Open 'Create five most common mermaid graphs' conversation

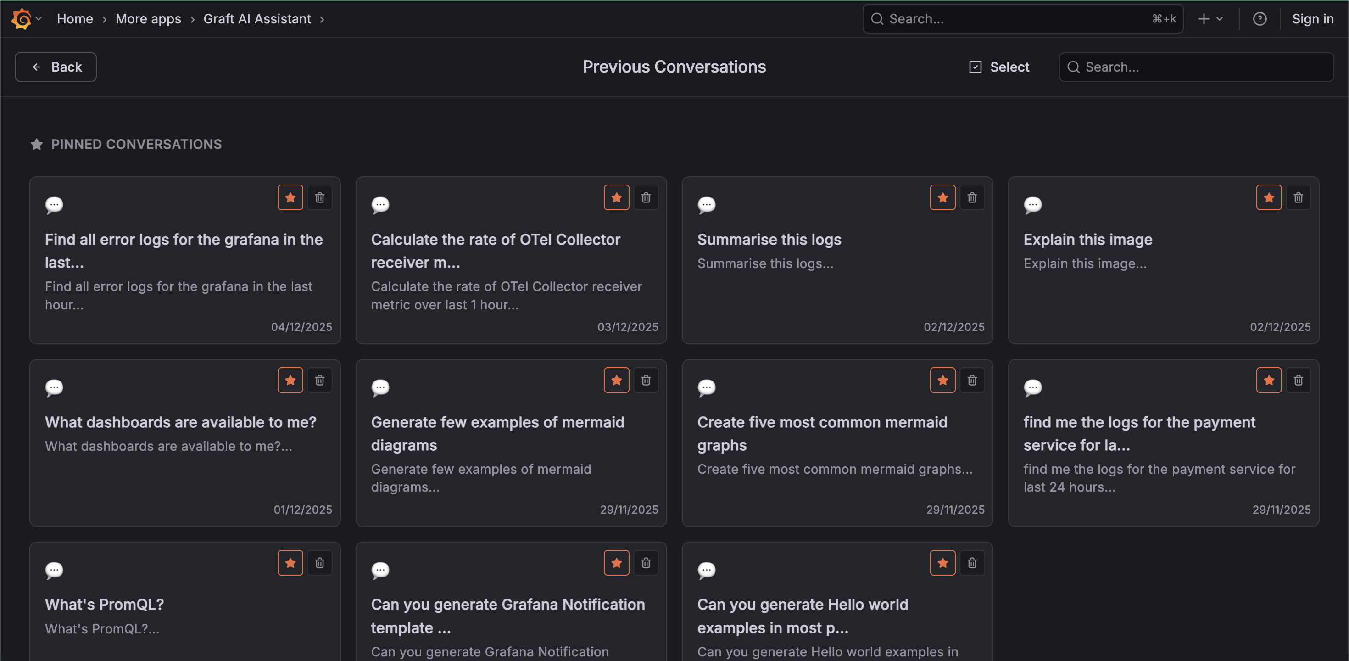tap(822, 434)
